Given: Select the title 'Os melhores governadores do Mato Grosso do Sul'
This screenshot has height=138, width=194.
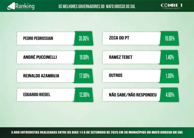Looking at the screenshot, I should click(97, 6).
